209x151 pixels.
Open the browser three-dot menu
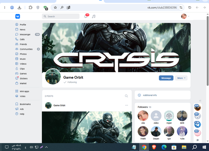(5, 8)
